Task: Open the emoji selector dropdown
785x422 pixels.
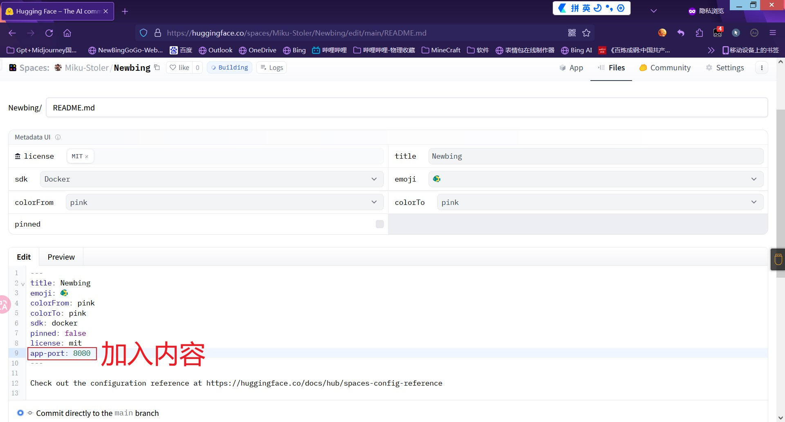Action: 596,179
